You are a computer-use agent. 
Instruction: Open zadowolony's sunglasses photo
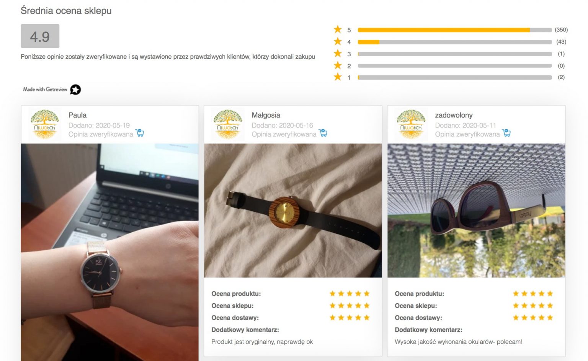click(476, 211)
